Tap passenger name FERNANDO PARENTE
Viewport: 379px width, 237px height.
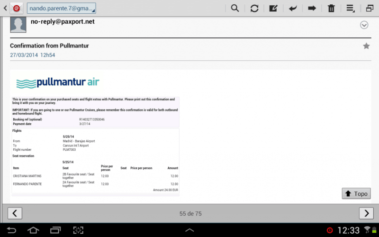[27, 184]
